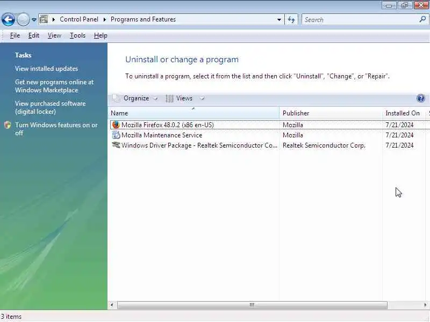Screen dimensions: 430x322
Task: Close the Programs and Features window
Action: click(x=421, y=5)
